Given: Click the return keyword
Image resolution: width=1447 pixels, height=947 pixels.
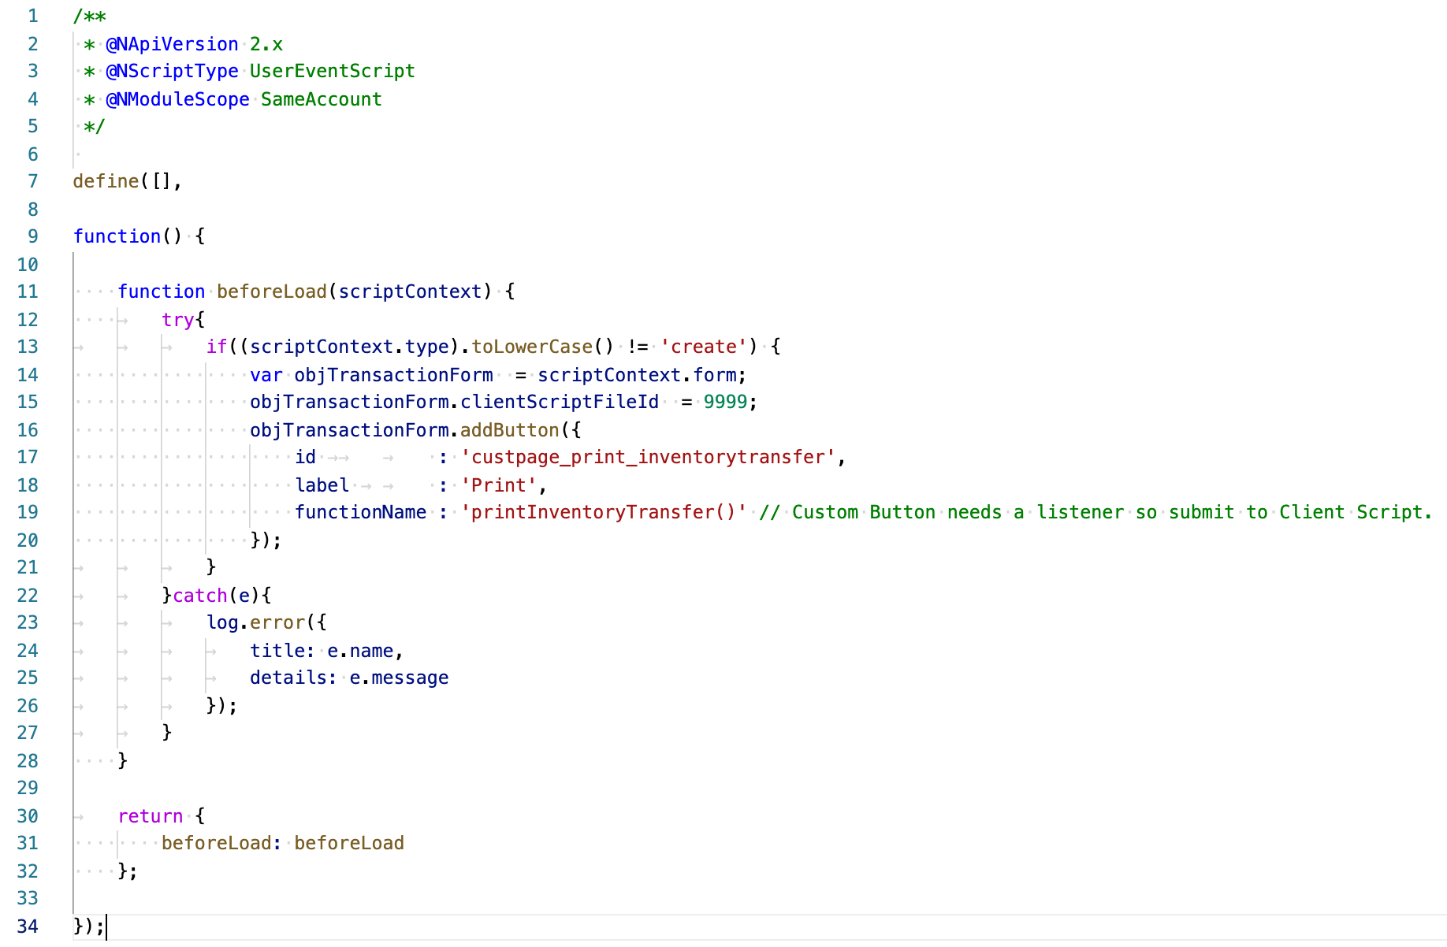Looking at the screenshot, I should pos(150,816).
